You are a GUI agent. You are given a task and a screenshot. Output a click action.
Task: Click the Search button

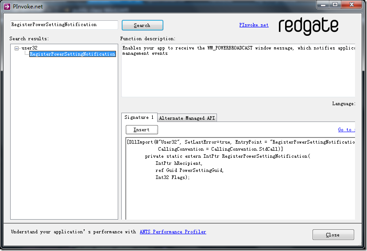coord(142,25)
